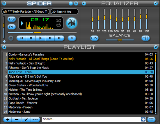Click the search go arrow button
The image size is (160, 124).
(143, 119)
